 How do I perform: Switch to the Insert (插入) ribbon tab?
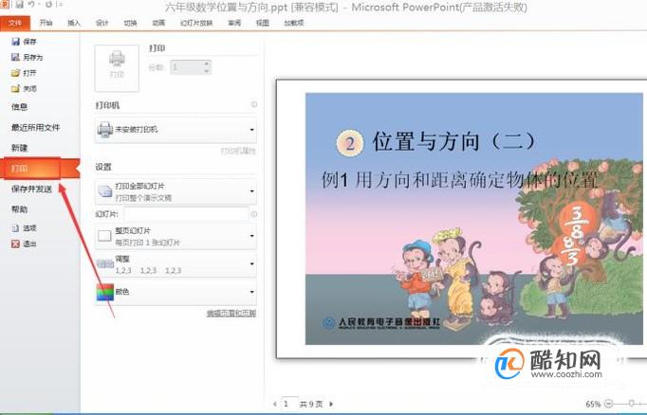pyautogui.click(x=74, y=23)
